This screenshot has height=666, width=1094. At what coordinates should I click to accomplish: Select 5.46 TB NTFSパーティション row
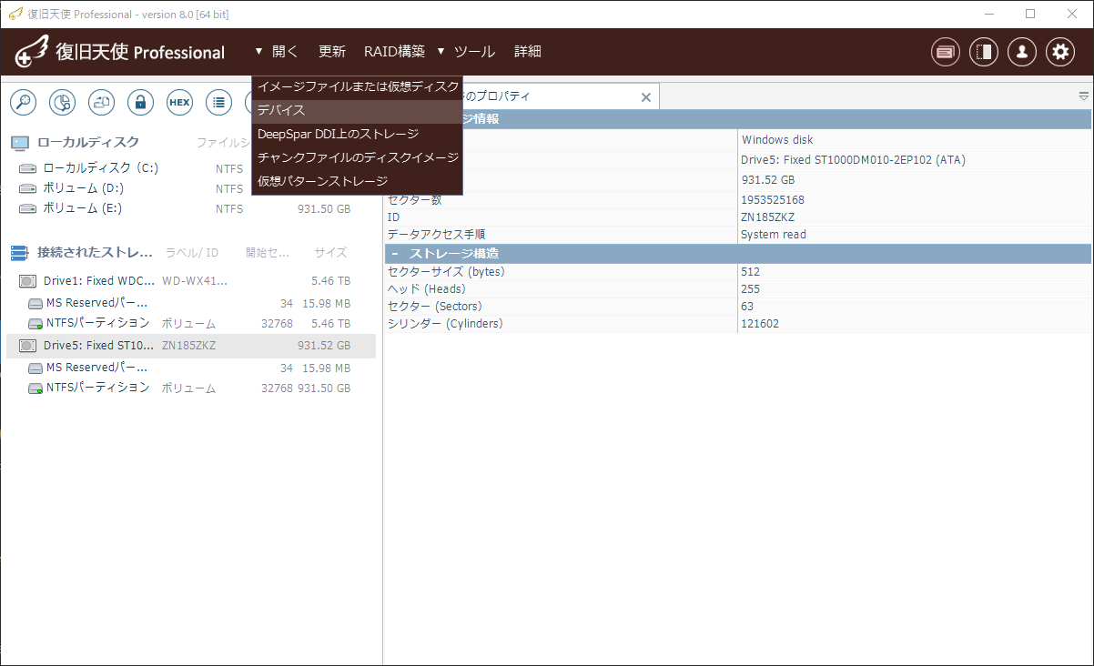click(191, 323)
